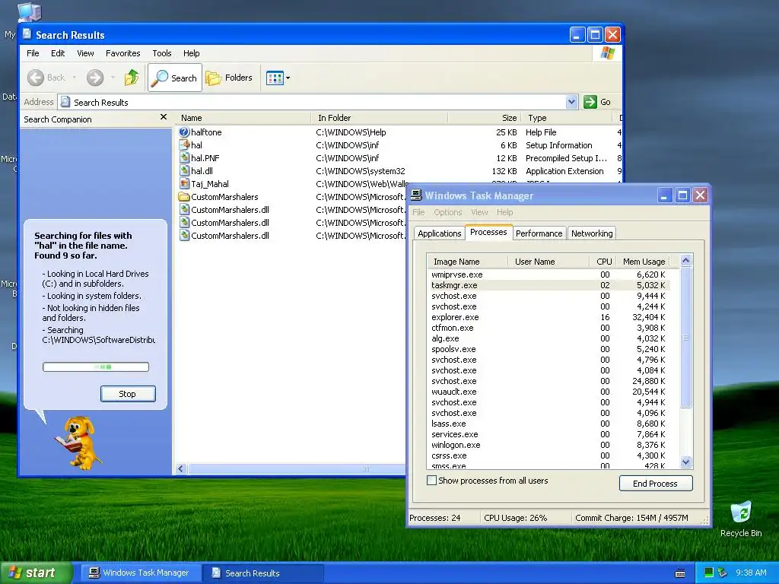Click the Forward arrow icon in toolbar

point(95,78)
